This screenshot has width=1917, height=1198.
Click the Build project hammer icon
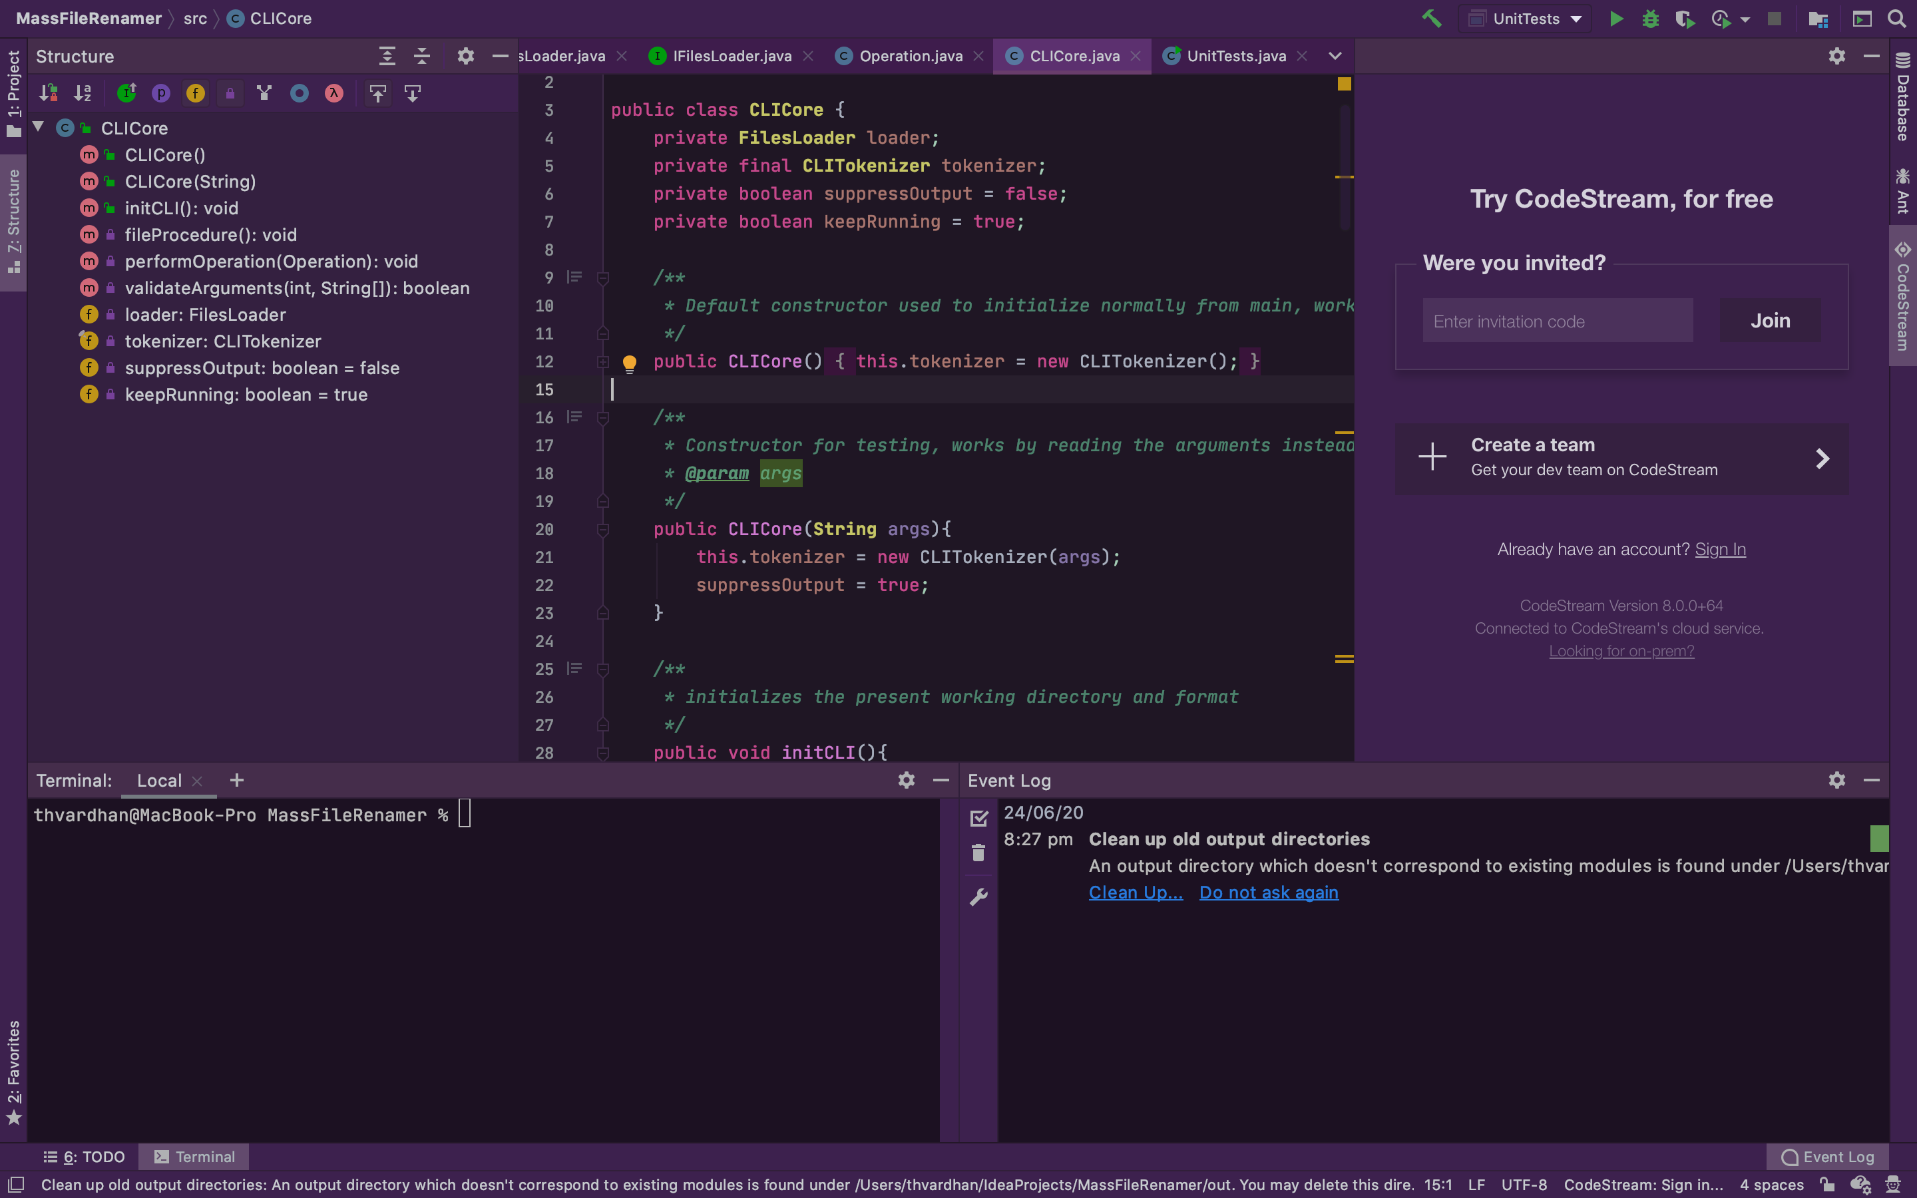point(1431,18)
